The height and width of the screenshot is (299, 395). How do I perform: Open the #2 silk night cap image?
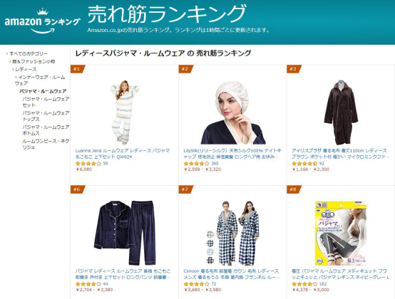(x=233, y=112)
